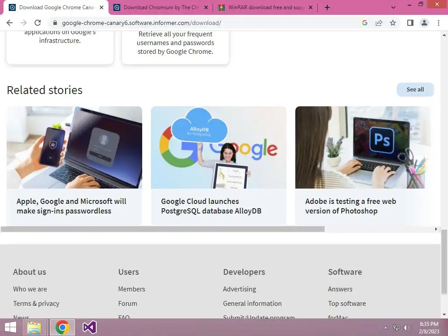The height and width of the screenshot is (336, 448).
Task: Click the 'usernames and passwords' card text
Action: point(175,43)
